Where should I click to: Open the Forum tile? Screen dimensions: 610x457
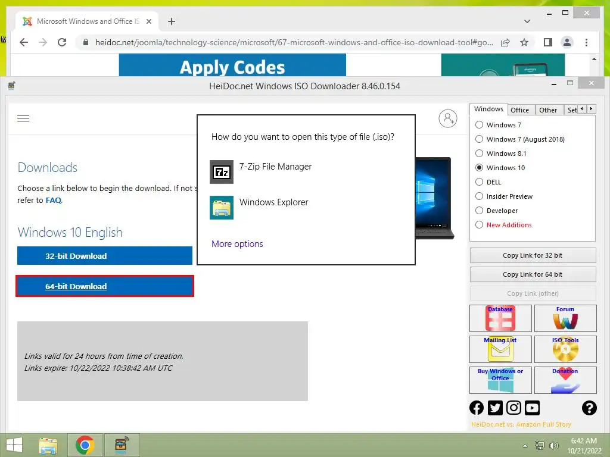(565, 318)
